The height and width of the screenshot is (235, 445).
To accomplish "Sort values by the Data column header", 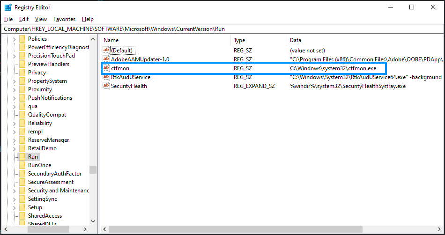I will point(365,40).
